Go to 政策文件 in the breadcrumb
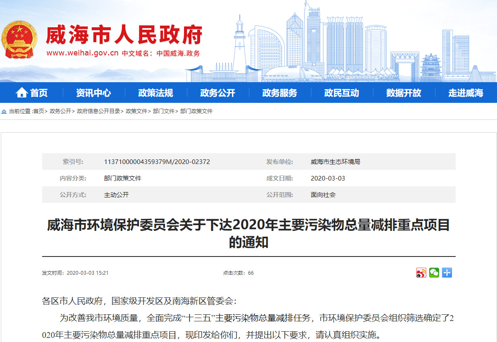 136,112
